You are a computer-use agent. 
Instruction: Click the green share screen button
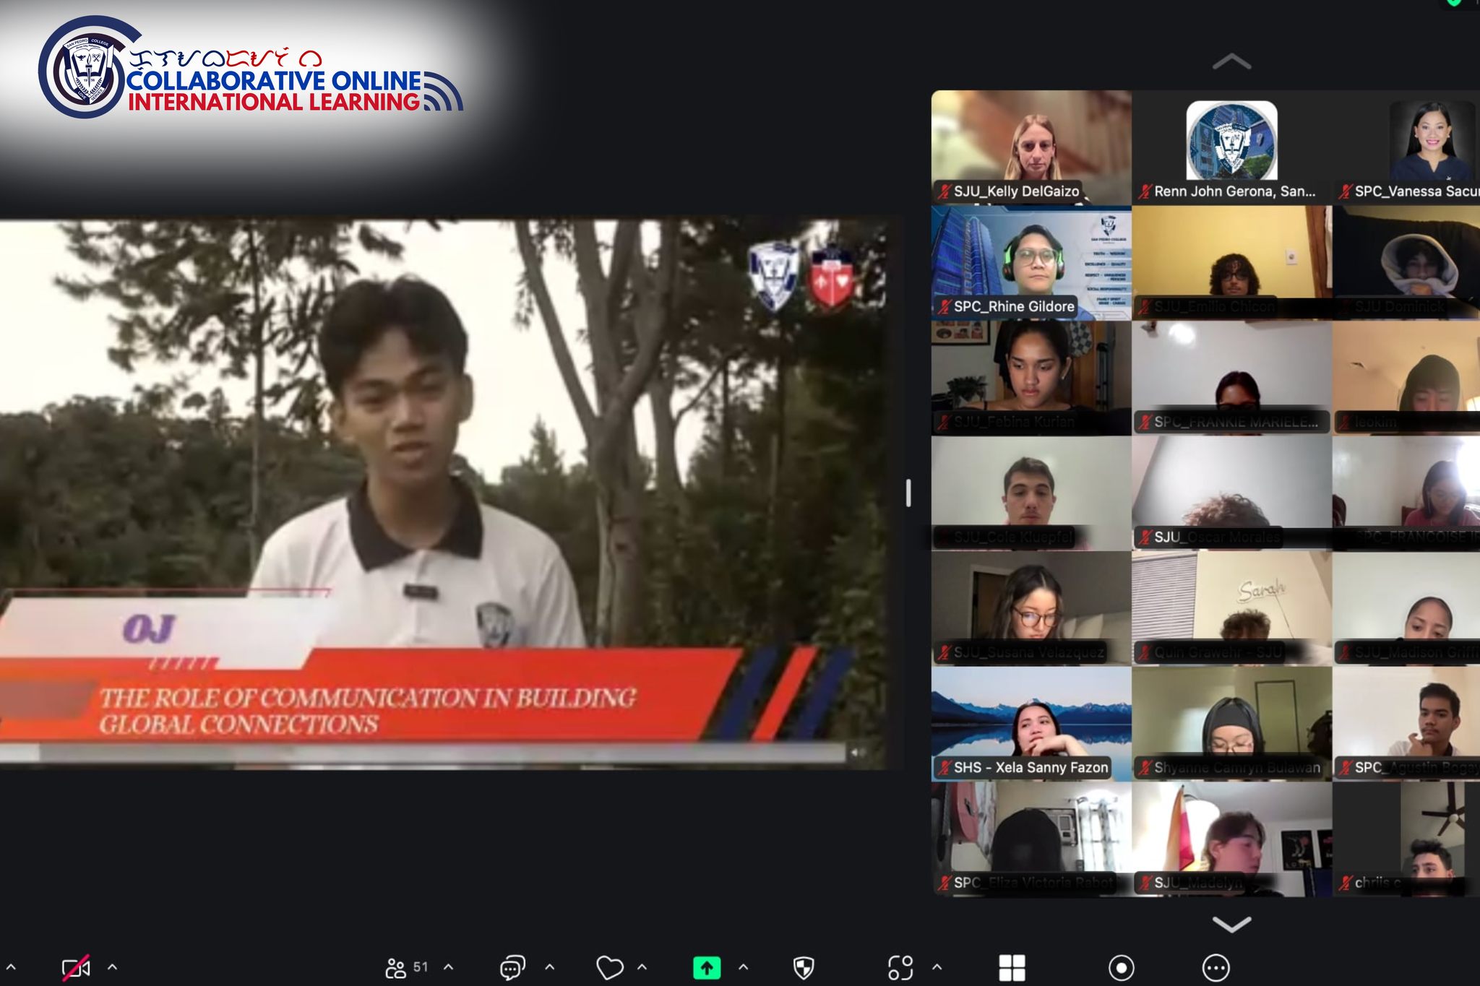707,967
